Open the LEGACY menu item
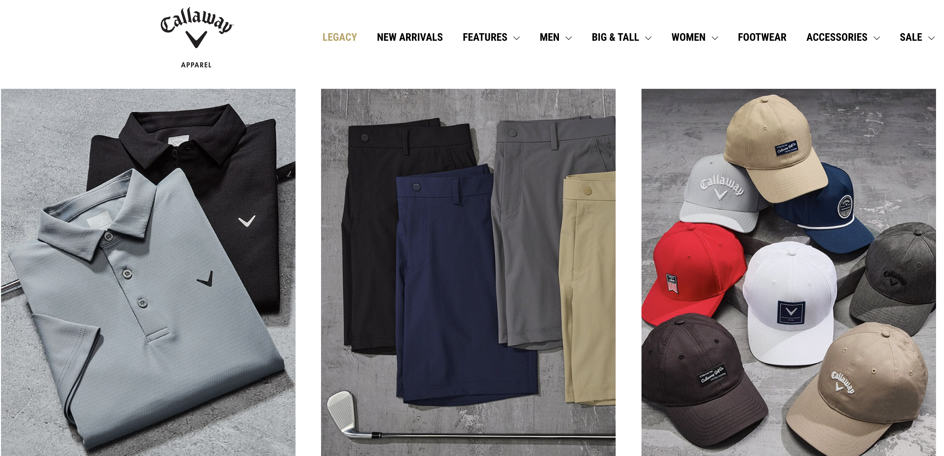This screenshot has height=456, width=944. (x=339, y=37)
